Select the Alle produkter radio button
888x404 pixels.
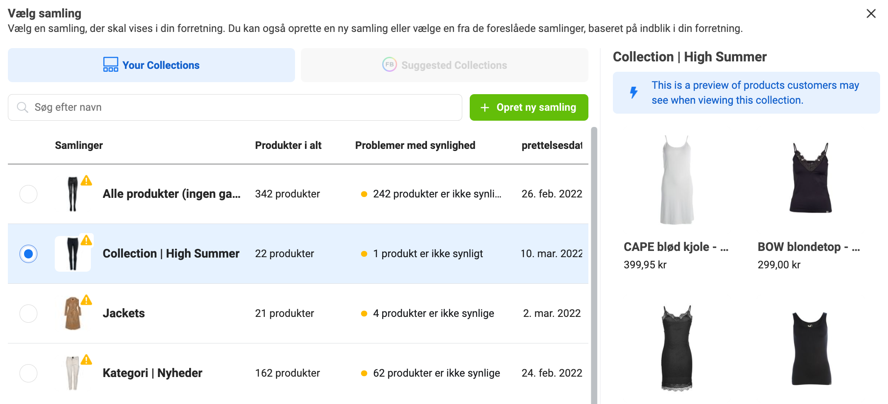click(x=29, y=194)
